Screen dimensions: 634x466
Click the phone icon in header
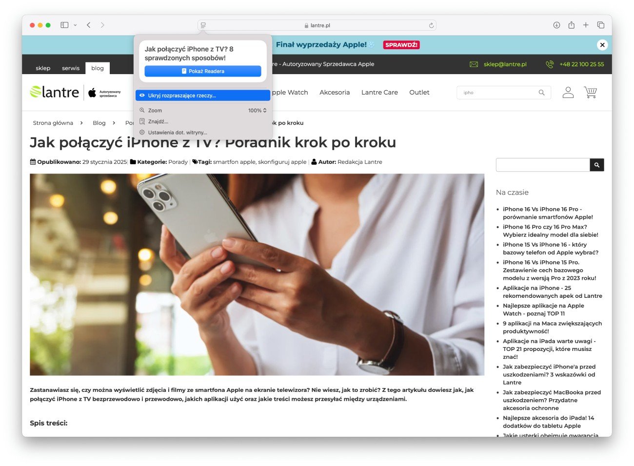(x=550, y=64)
